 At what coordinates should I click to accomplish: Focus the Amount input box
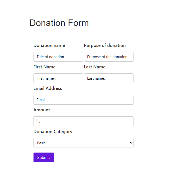coord(83,121)
